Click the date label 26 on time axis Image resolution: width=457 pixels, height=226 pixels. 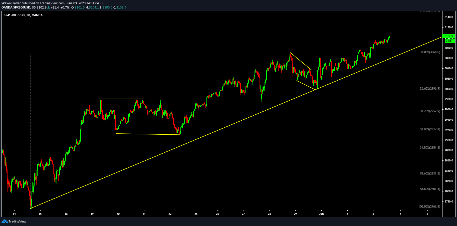(217, 214)
